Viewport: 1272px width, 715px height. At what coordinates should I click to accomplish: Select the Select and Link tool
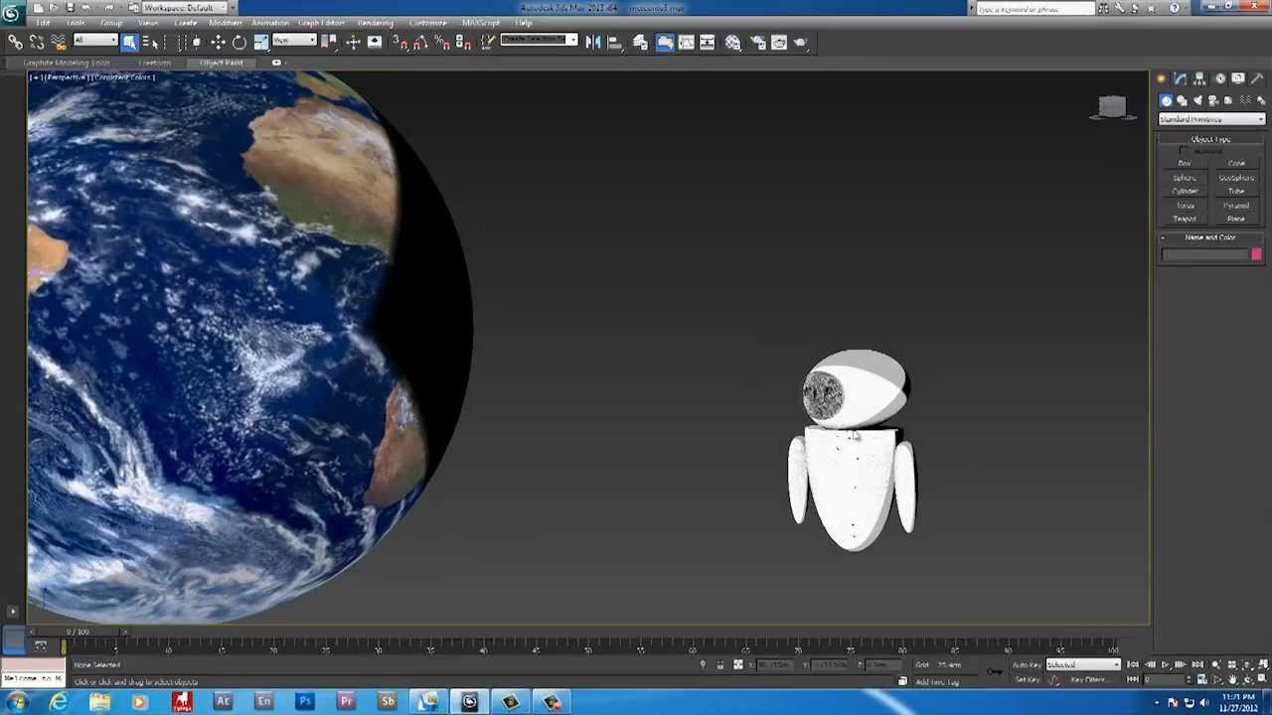[15, 42]
